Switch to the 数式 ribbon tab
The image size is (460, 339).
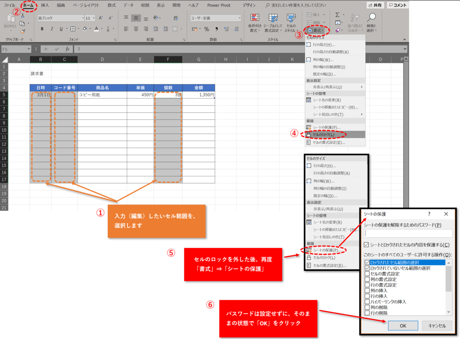111,5
